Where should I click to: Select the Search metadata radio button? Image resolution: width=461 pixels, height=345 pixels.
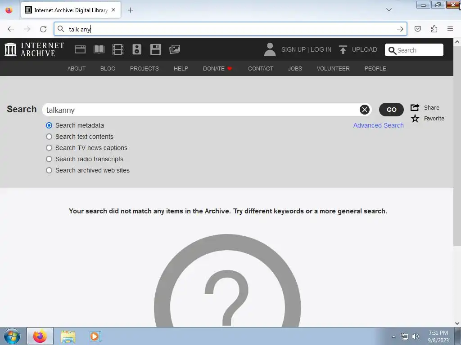(x=49, y=125)
